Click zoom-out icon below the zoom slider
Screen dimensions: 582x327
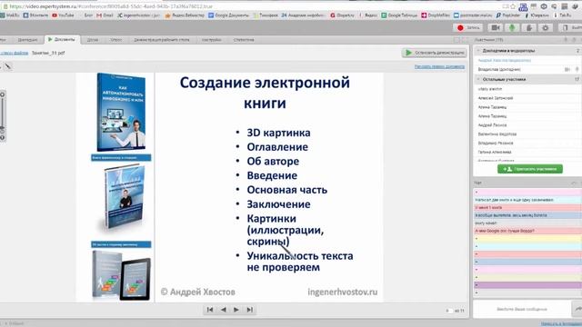click(x=2, y=137)
